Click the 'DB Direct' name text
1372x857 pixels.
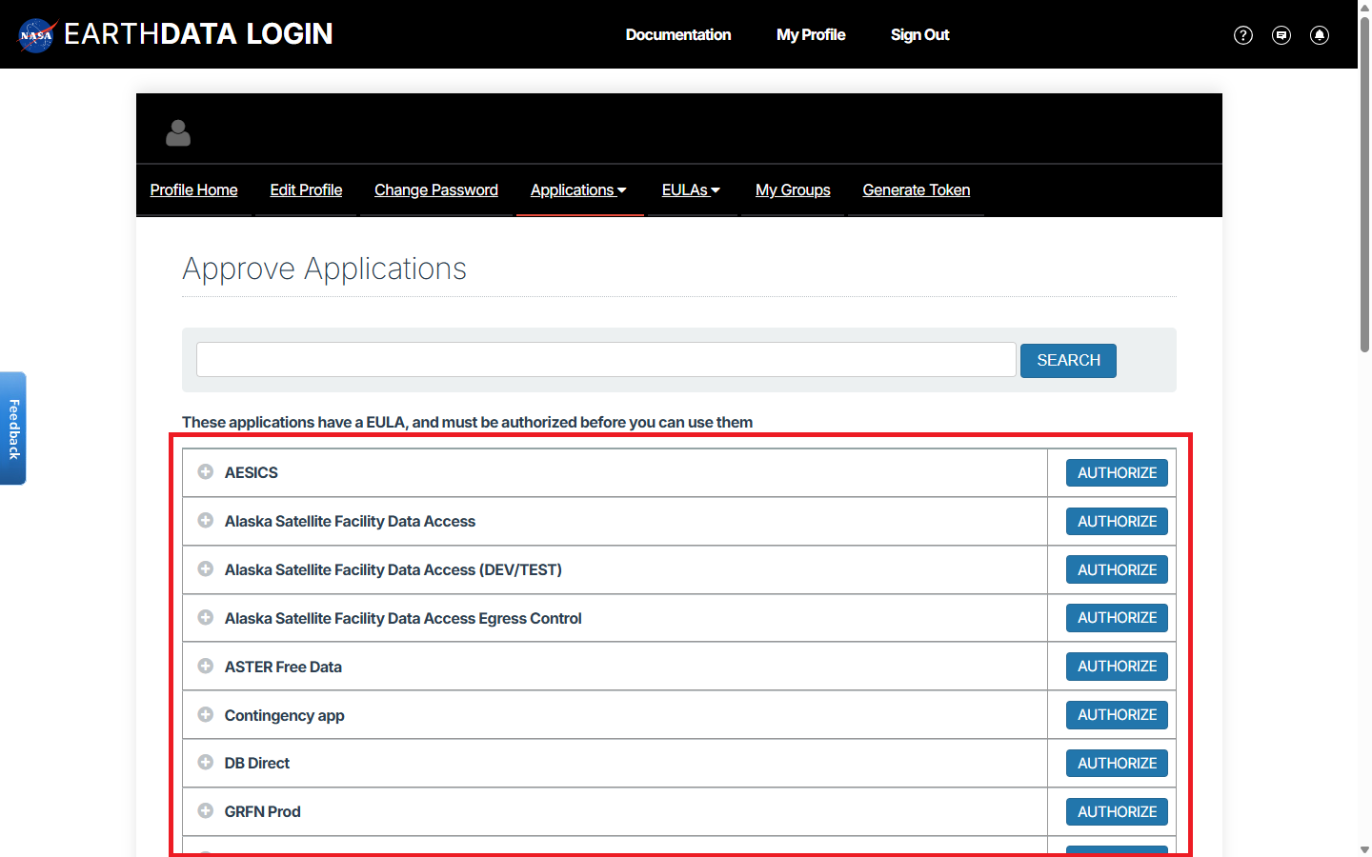(x=257, y=764)
